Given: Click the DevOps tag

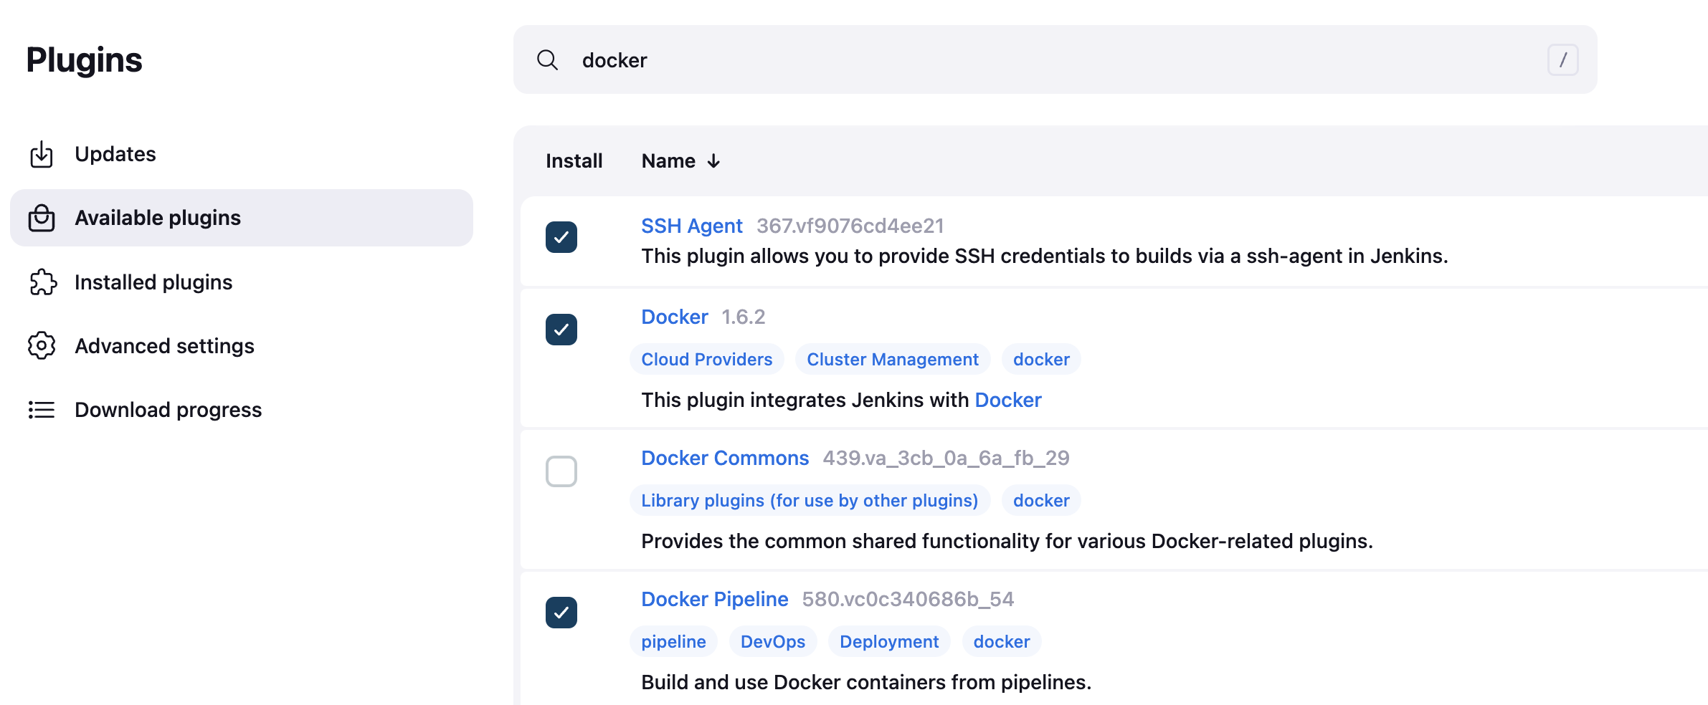Looking at the screenshot, I should (773, 641).
